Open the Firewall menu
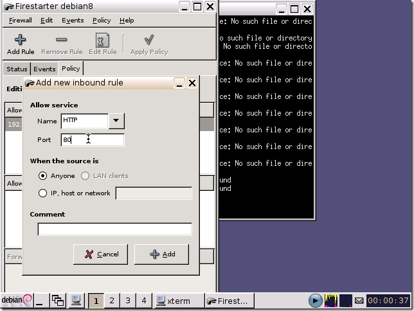 21,21
